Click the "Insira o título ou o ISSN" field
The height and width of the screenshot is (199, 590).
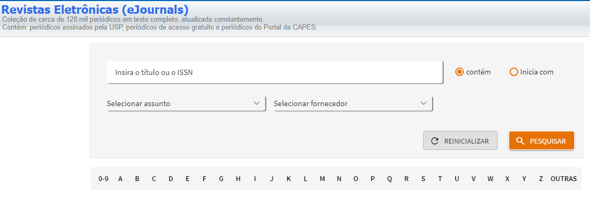(275, 72)
